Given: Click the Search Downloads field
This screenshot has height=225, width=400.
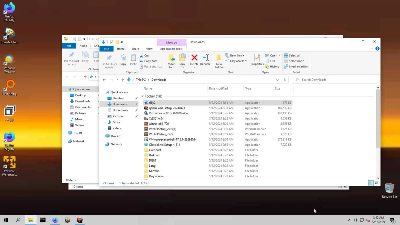Looking at the screenshot, I should point(334,80).
